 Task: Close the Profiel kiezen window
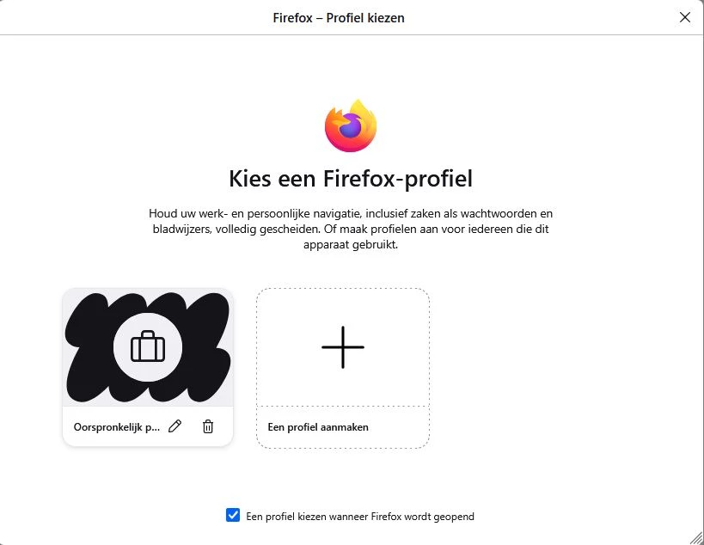click(685, 17)
